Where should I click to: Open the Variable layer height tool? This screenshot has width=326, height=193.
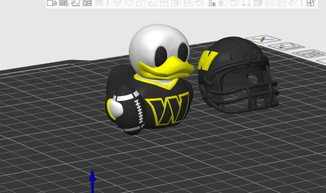[99, 3]
